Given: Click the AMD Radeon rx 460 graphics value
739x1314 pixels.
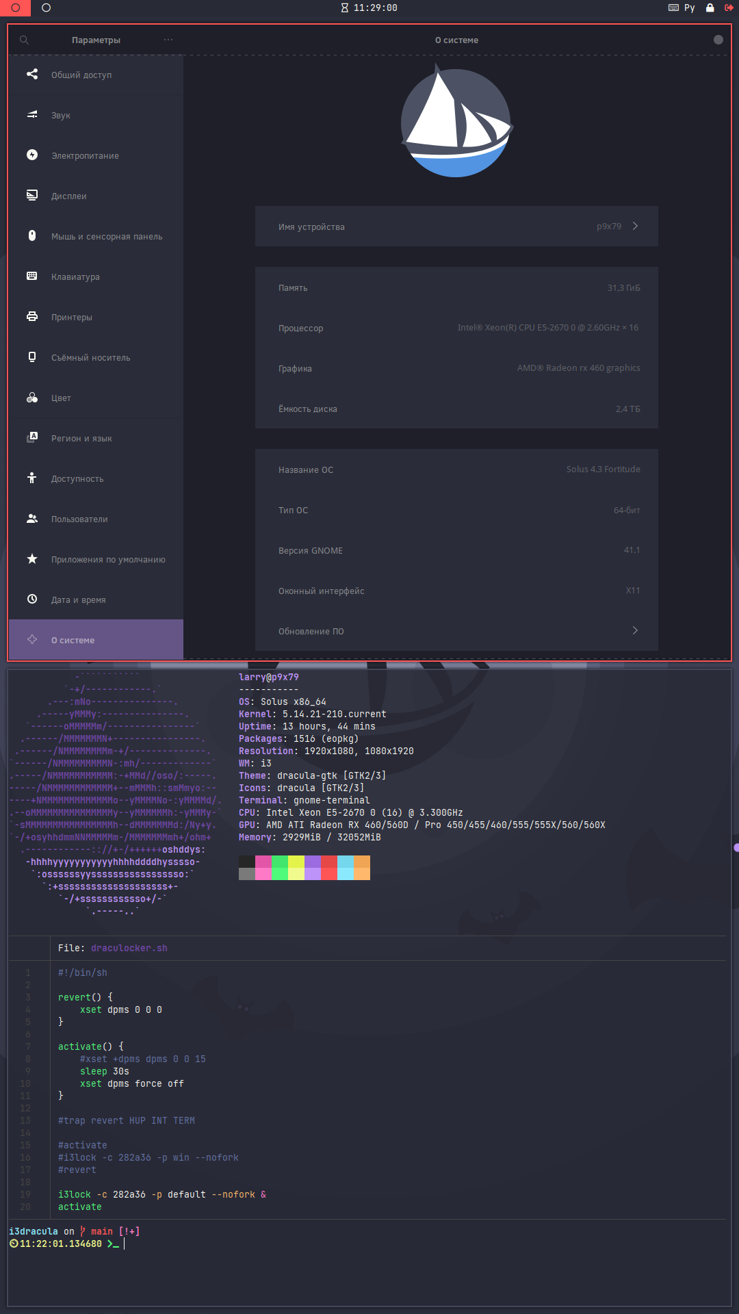Looking at the screenshot, I should pyautogui.click(x=579, y=368).
